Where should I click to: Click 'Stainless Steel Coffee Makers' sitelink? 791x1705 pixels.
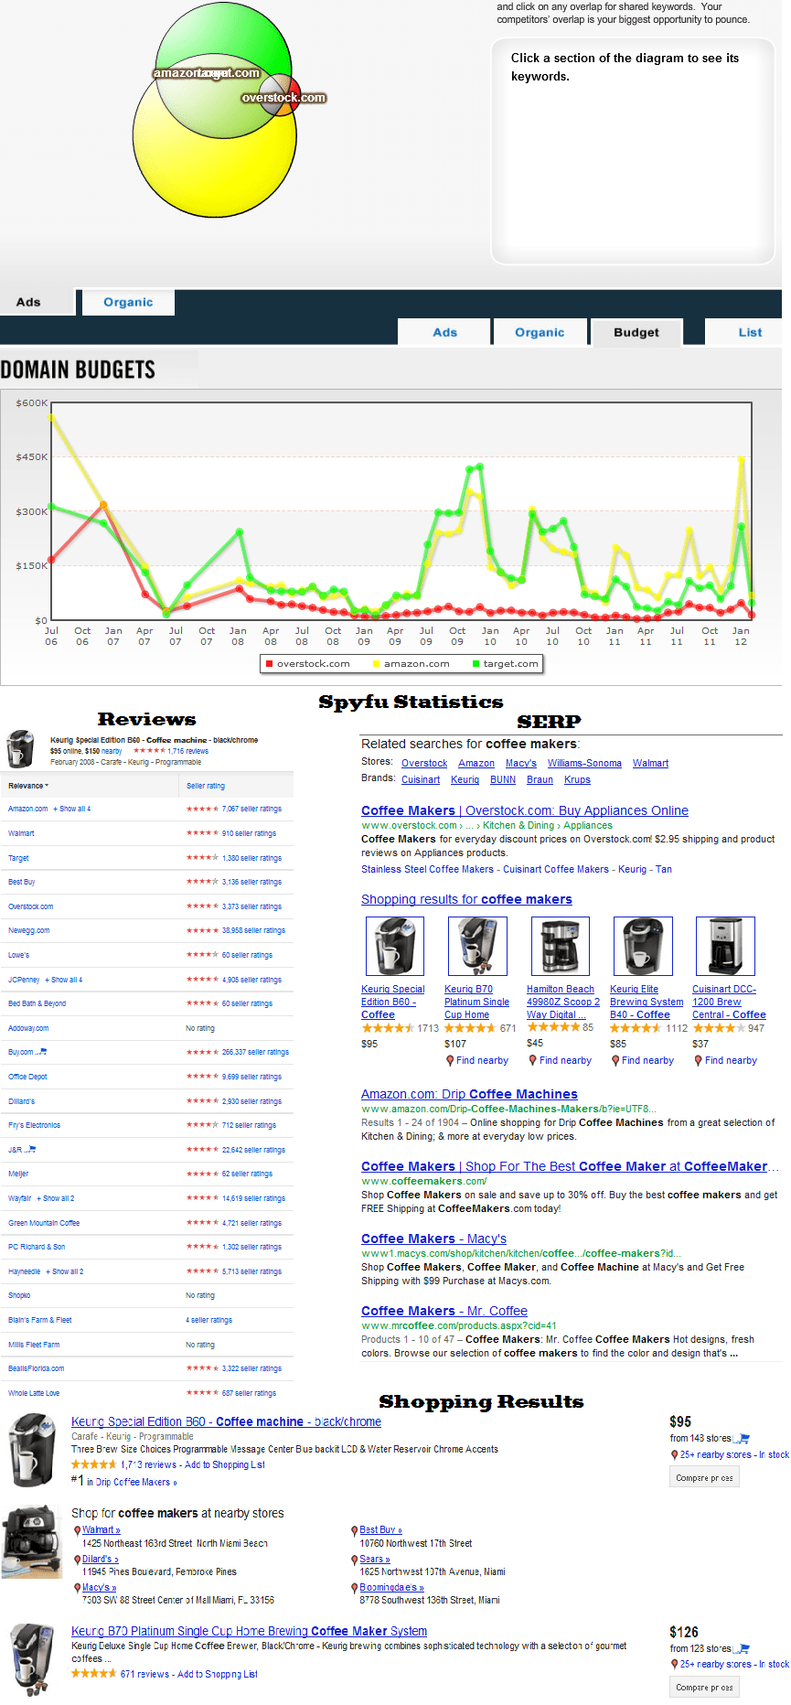[427, 869]
